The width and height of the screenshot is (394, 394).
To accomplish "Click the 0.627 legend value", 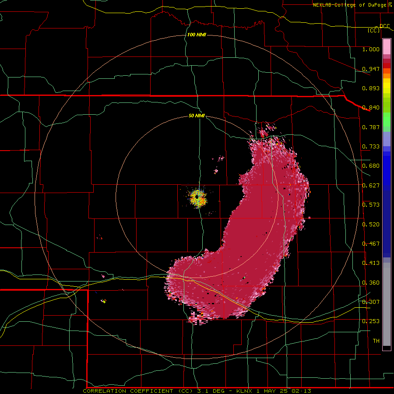I will pyautogui.click(x=371, y=186).
